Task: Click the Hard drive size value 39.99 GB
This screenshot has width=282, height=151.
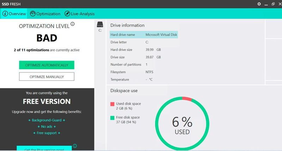Action: tap(153, 50)
